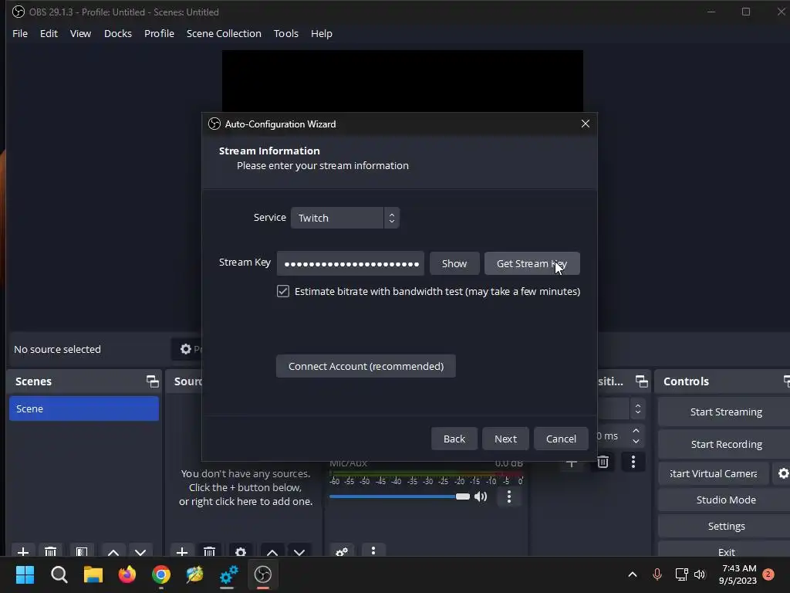The width and height of the screenshot is (790, 593).
Task: Open the Scene Collection menu
Action: 224,33
